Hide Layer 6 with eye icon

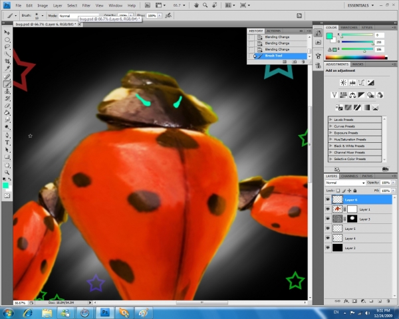point(328,199)
